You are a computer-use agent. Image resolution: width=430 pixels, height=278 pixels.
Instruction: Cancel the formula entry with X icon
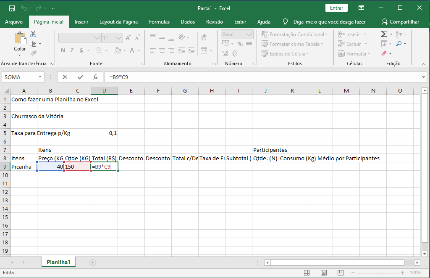[65, 77]
